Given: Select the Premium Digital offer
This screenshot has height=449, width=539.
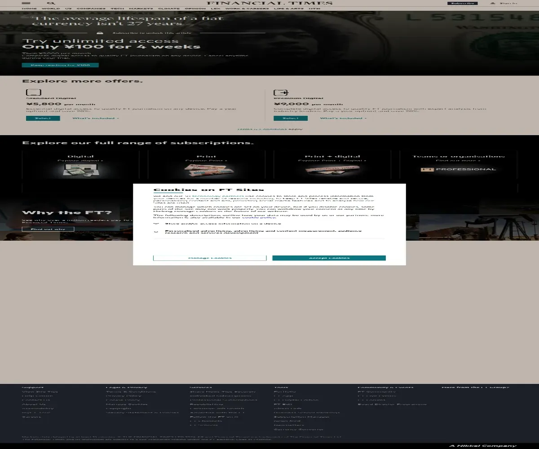Looking at the screenshot, I should pyautogui.click(x=291, y=119).
